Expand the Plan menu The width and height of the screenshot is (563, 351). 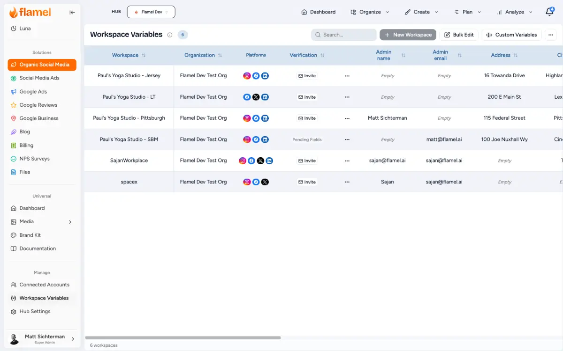click(x=467, y=12)
